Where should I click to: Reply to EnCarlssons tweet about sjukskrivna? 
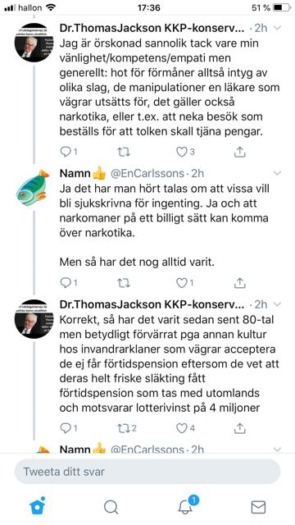[66, 283]
